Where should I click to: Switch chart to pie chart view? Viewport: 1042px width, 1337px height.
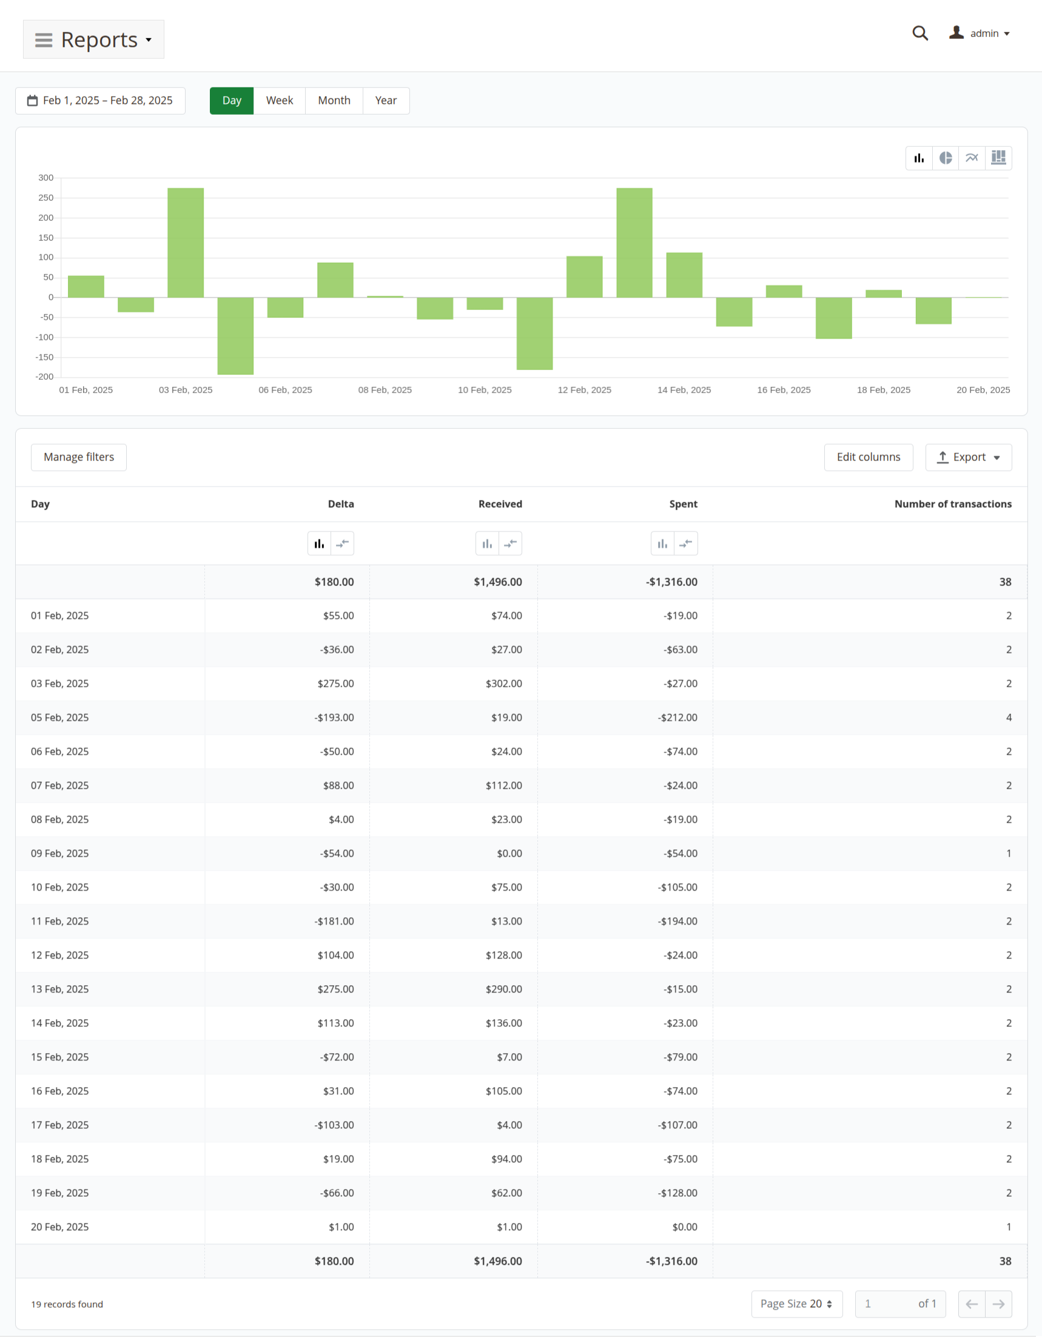click(x=946, y=158)
